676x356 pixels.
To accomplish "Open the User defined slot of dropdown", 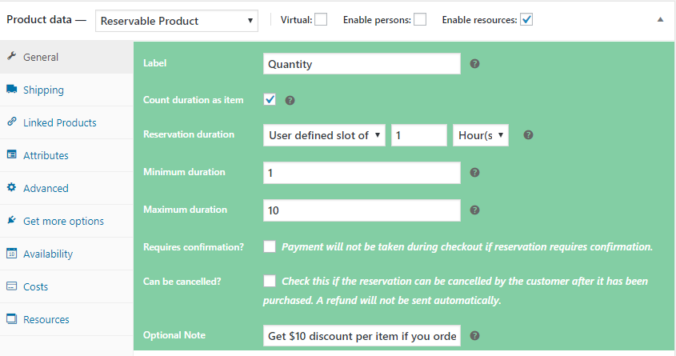I will point(324,135).
